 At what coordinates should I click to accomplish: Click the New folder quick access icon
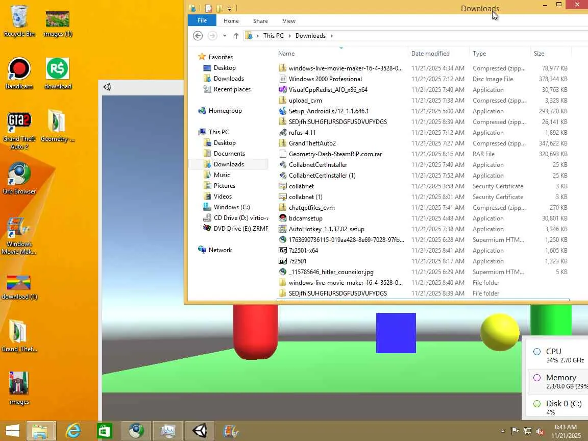pos(219,8)
